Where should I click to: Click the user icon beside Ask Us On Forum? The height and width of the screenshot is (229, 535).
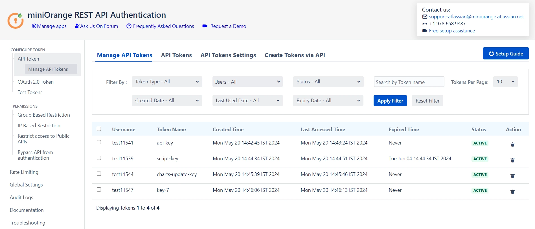[x=77, y=26]
